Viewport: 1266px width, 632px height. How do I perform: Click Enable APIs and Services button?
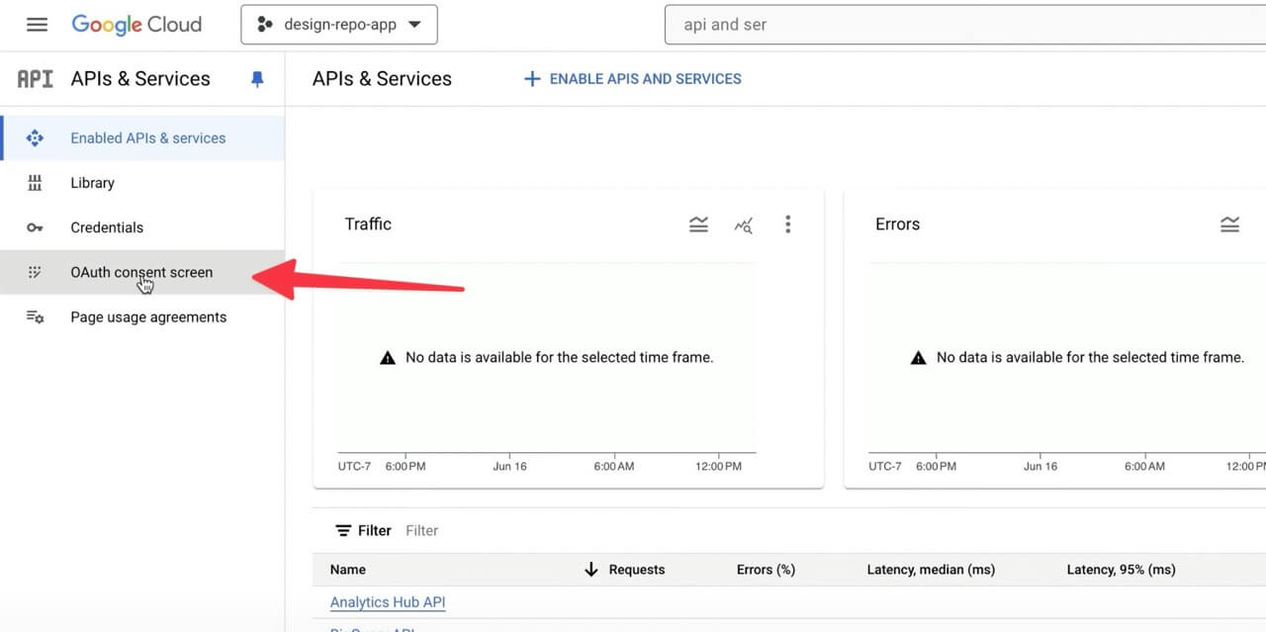tap(632, 79)
